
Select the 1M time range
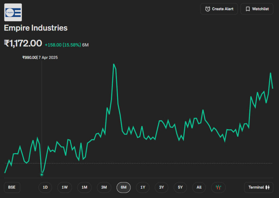84,187
